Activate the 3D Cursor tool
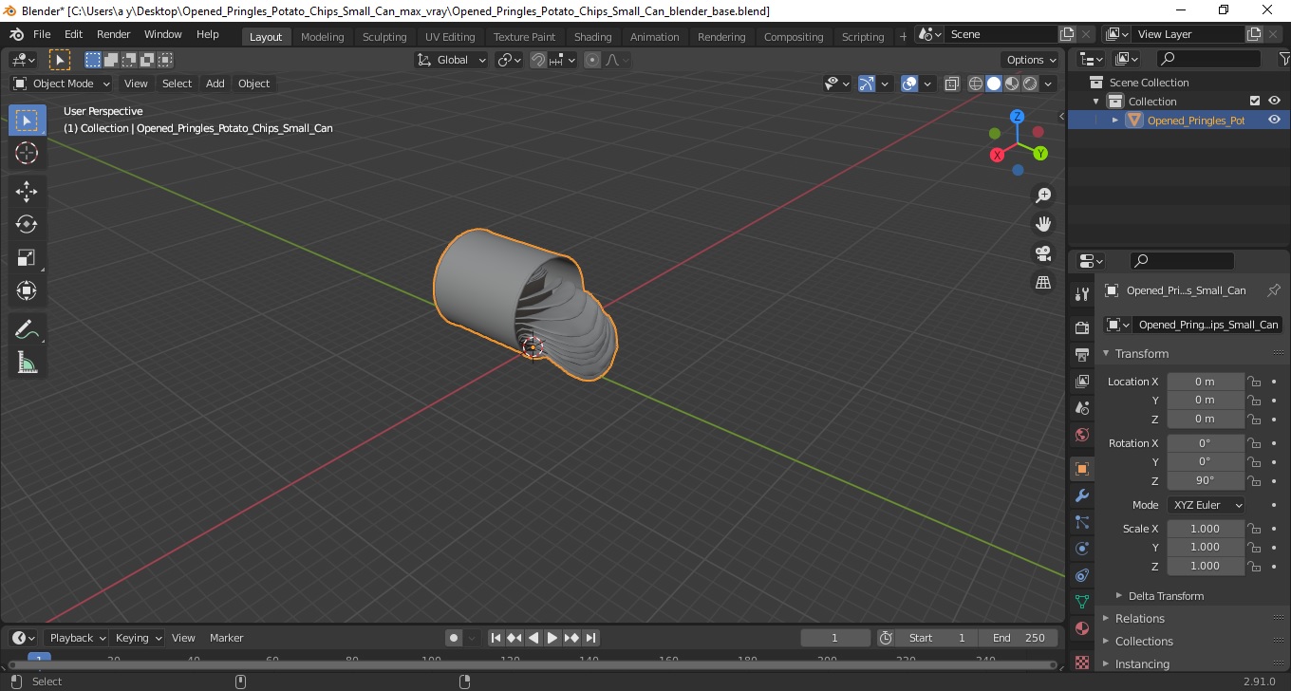The height and width of the screenshot is (691, 1291). tap(27, 153)
